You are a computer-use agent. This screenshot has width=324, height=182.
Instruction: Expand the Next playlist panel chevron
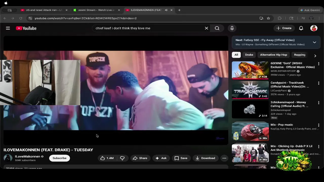coord(314,42)
